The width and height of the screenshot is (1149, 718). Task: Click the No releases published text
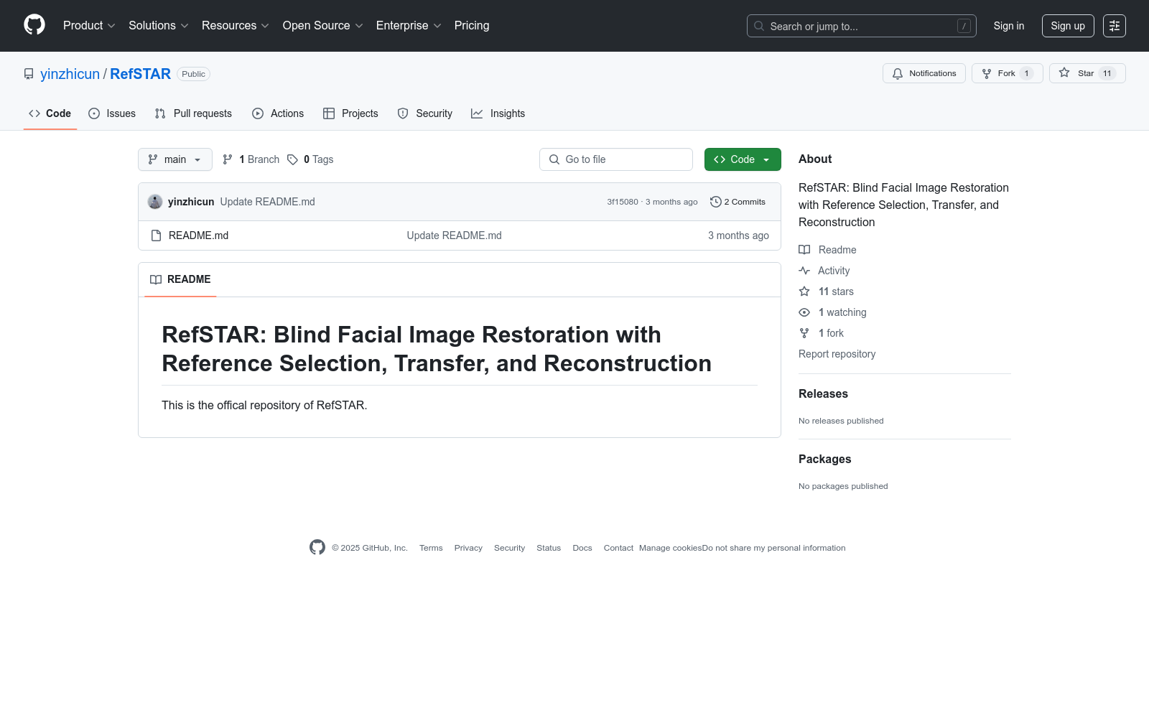[841, 421]
